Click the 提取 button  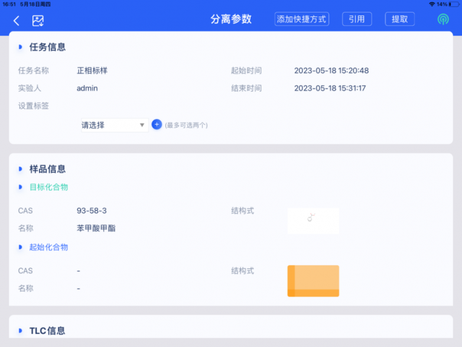pos(400,19)
